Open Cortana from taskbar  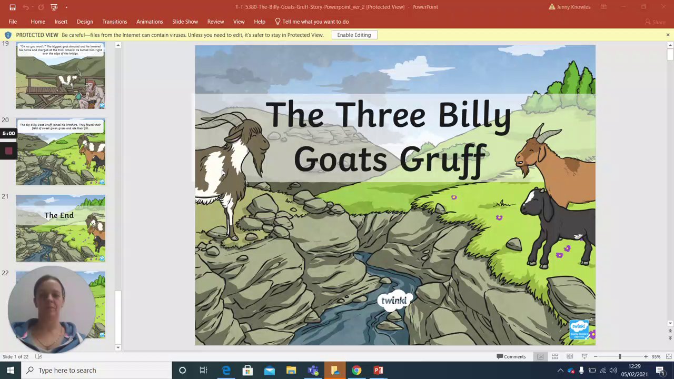click(182, 370)
